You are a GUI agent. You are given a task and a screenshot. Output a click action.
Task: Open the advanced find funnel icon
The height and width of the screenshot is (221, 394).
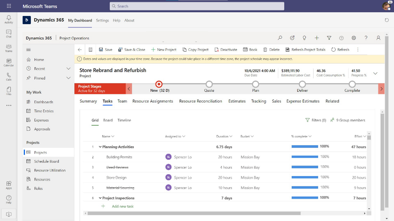329,38
